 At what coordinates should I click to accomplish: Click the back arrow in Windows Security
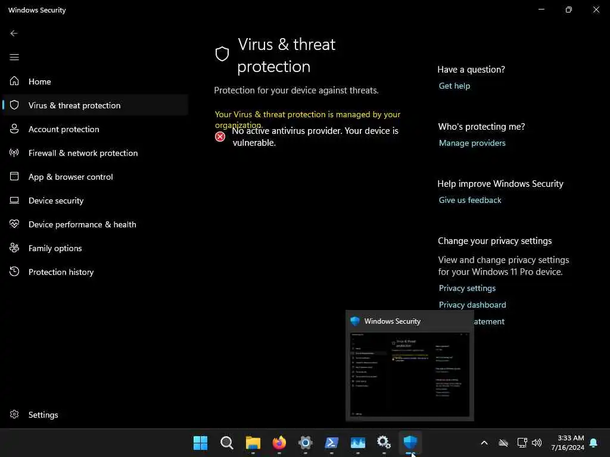click(14, 33)
